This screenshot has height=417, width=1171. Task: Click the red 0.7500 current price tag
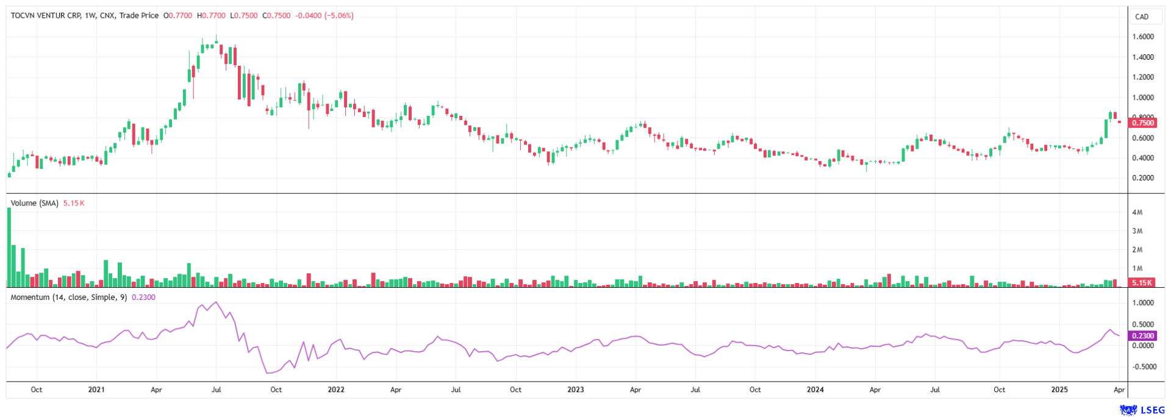pyautogui.click(x=1142, y=123)
